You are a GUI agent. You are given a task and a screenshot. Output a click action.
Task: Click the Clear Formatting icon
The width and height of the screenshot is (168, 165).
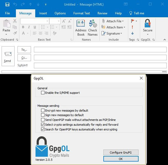(55, 33)
